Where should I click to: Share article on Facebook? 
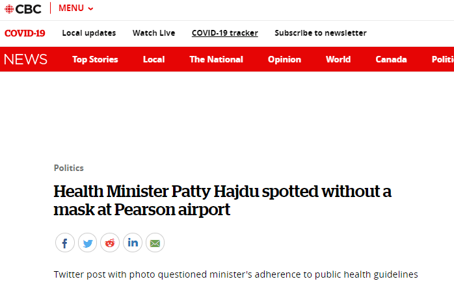[x=64, y=243]
